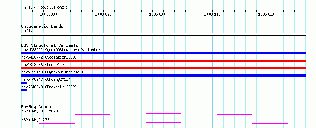The height and width of the screenshot is (128, 316).
Task: Click the ruler's left arrowhead
Action: point(22,11)
